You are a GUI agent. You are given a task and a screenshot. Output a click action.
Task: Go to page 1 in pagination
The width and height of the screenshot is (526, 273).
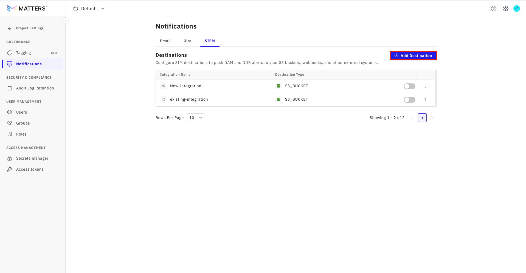point(422,118)
